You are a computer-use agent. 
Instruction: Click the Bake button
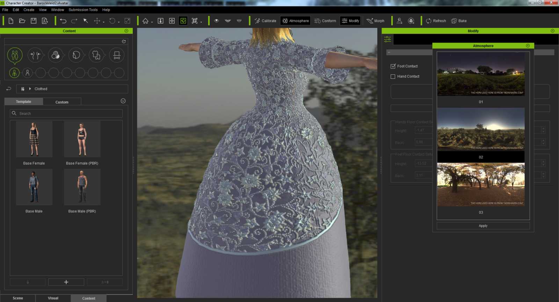[x=459, y=21]
